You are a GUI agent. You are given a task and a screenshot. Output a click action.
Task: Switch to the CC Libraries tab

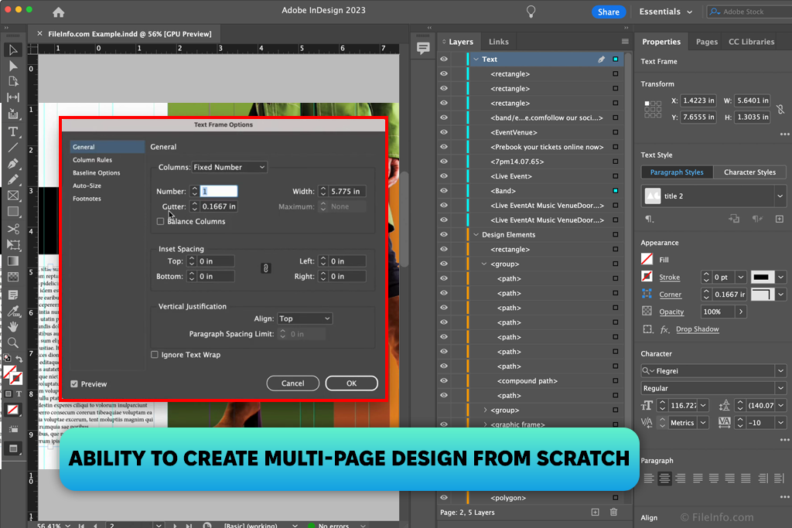(751, 42)
